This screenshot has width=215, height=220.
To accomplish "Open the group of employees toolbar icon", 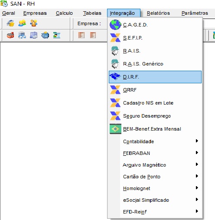I will (22, 23).
